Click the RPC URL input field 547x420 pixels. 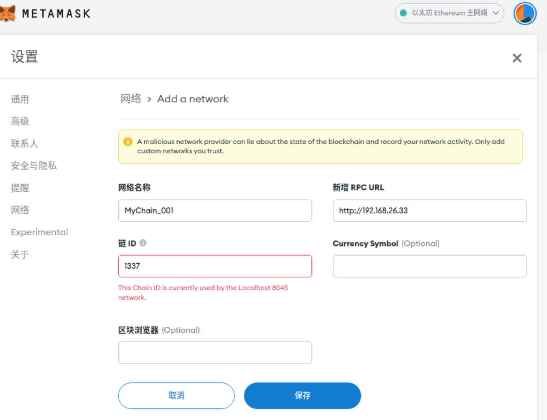[430, 211]
